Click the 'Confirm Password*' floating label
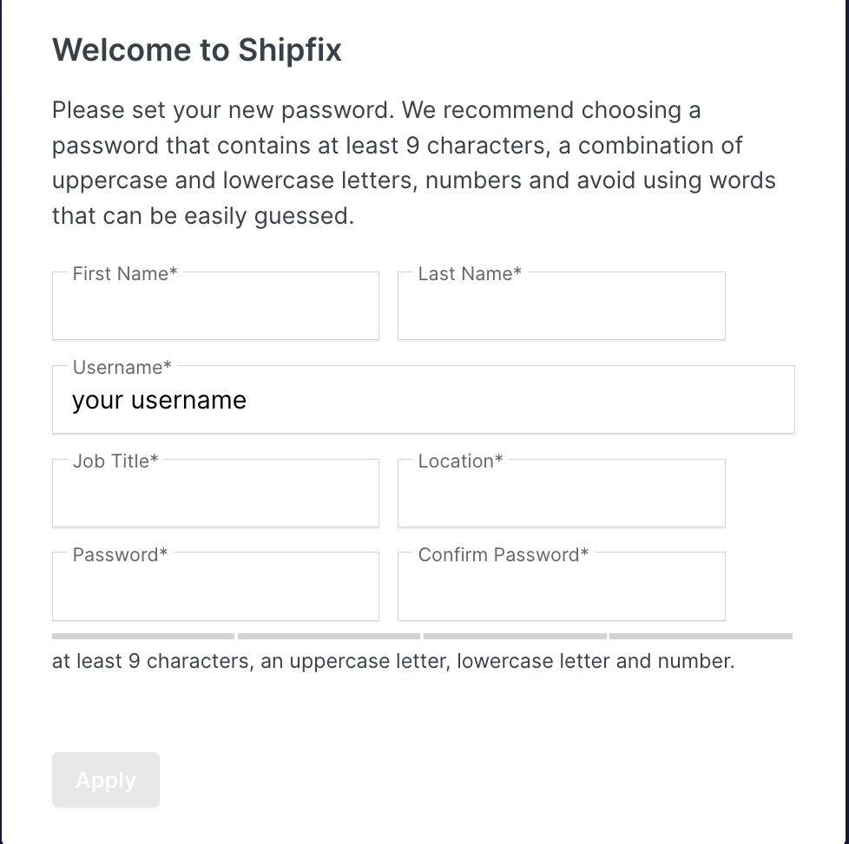 (503, 555)
